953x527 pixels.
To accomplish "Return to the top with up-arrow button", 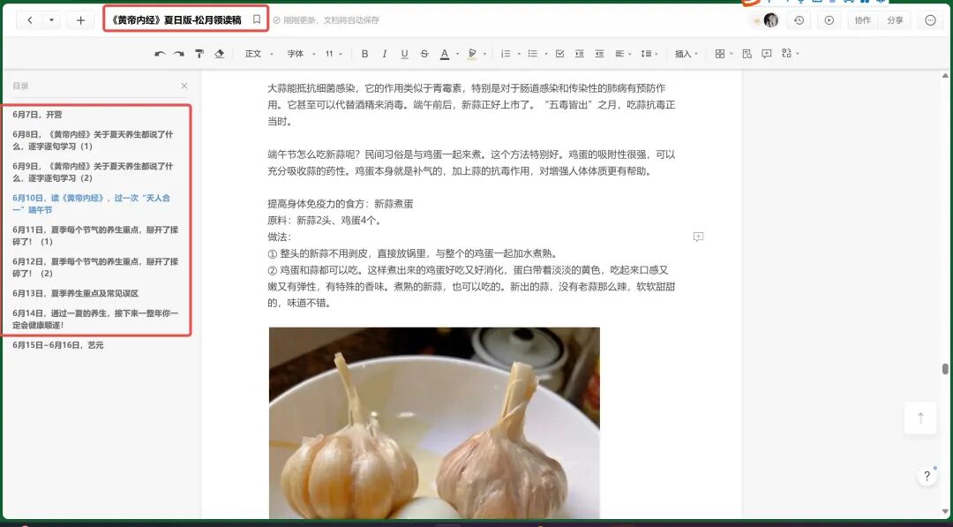I will [x=920, y=418].
